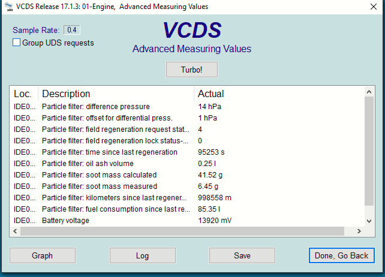
Task: Click the 'Advanced Measuring Values' heading
Action: (192, 49)
